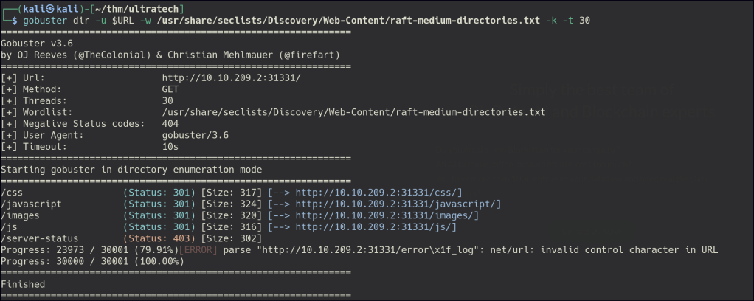Open the css redirect URL
The width and height of the screenshot is (754, 301).
(378, 192)
